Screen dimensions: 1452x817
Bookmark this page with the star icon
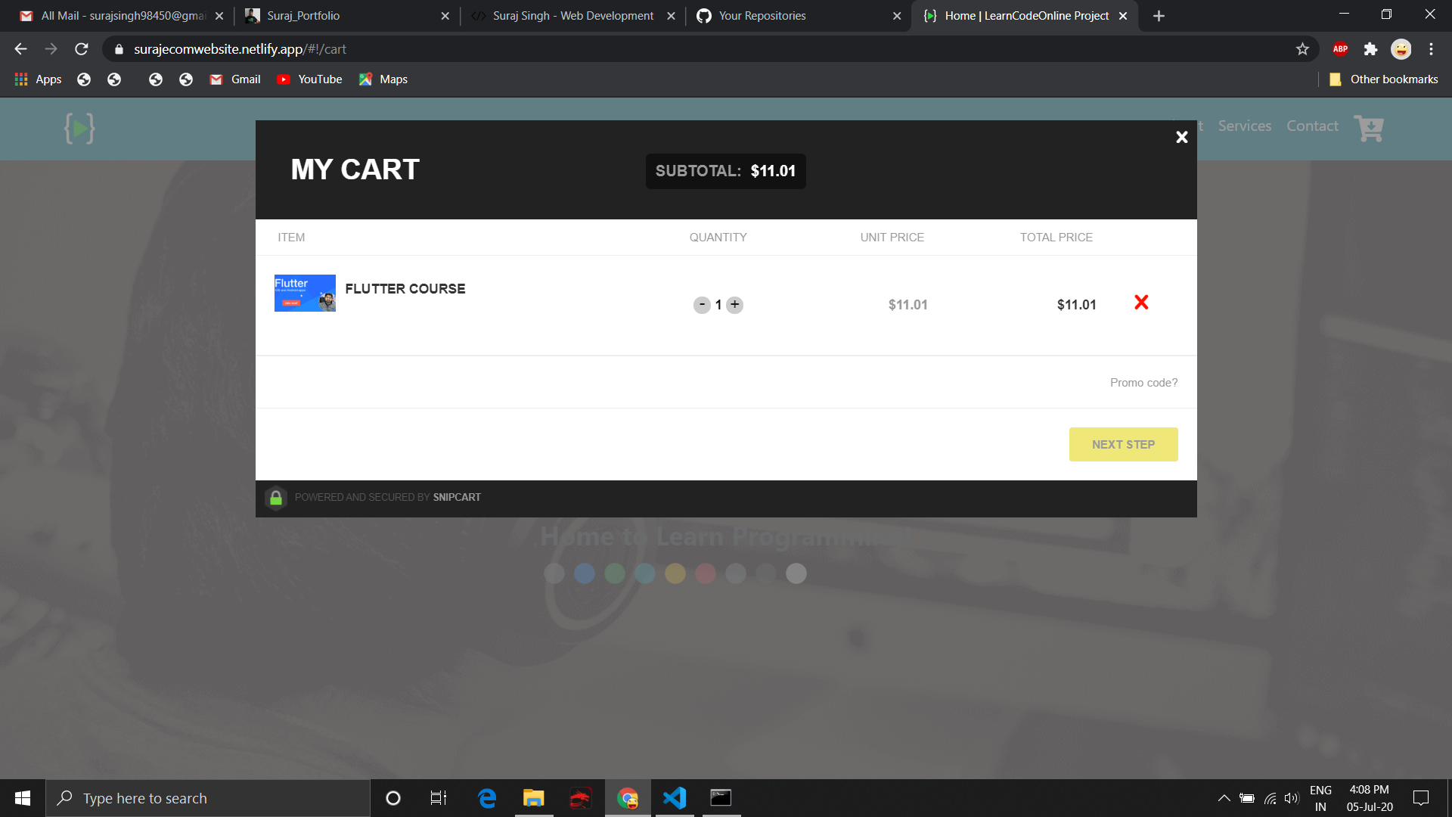pyautogui.click(x=1302, y=49)
